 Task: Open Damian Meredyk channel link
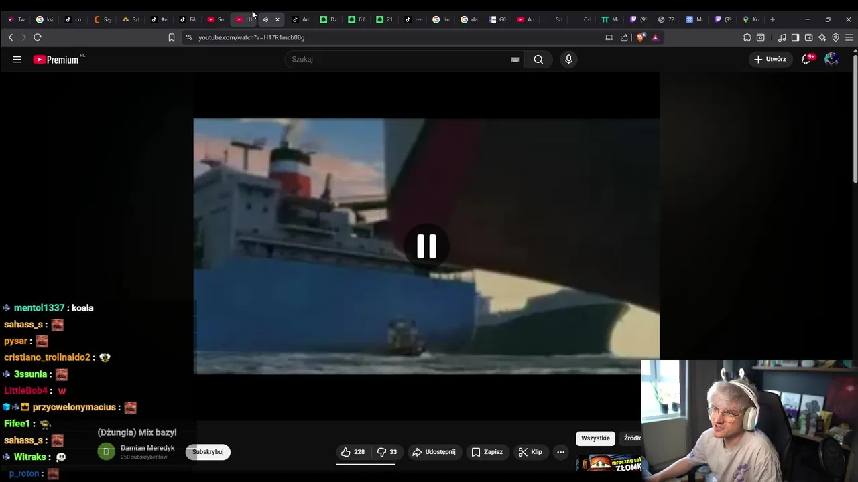click(x=147, y=448)
